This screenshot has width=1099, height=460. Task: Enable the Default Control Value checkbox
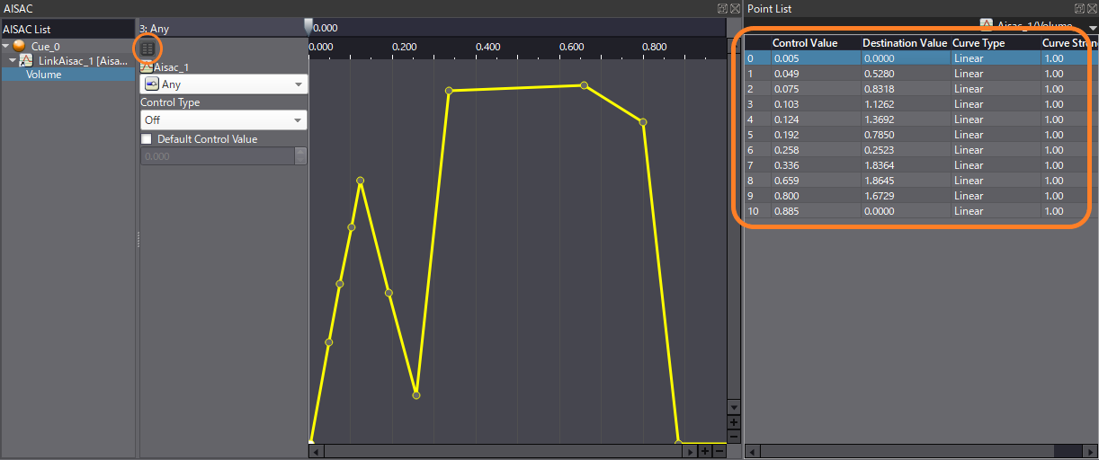click(x=147, y=139)
